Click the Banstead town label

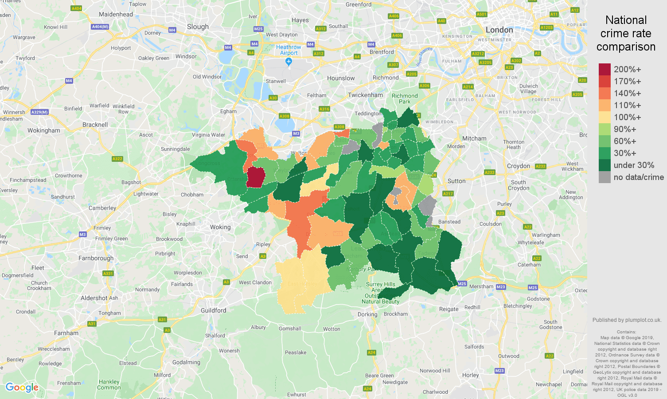coord(449,222)
